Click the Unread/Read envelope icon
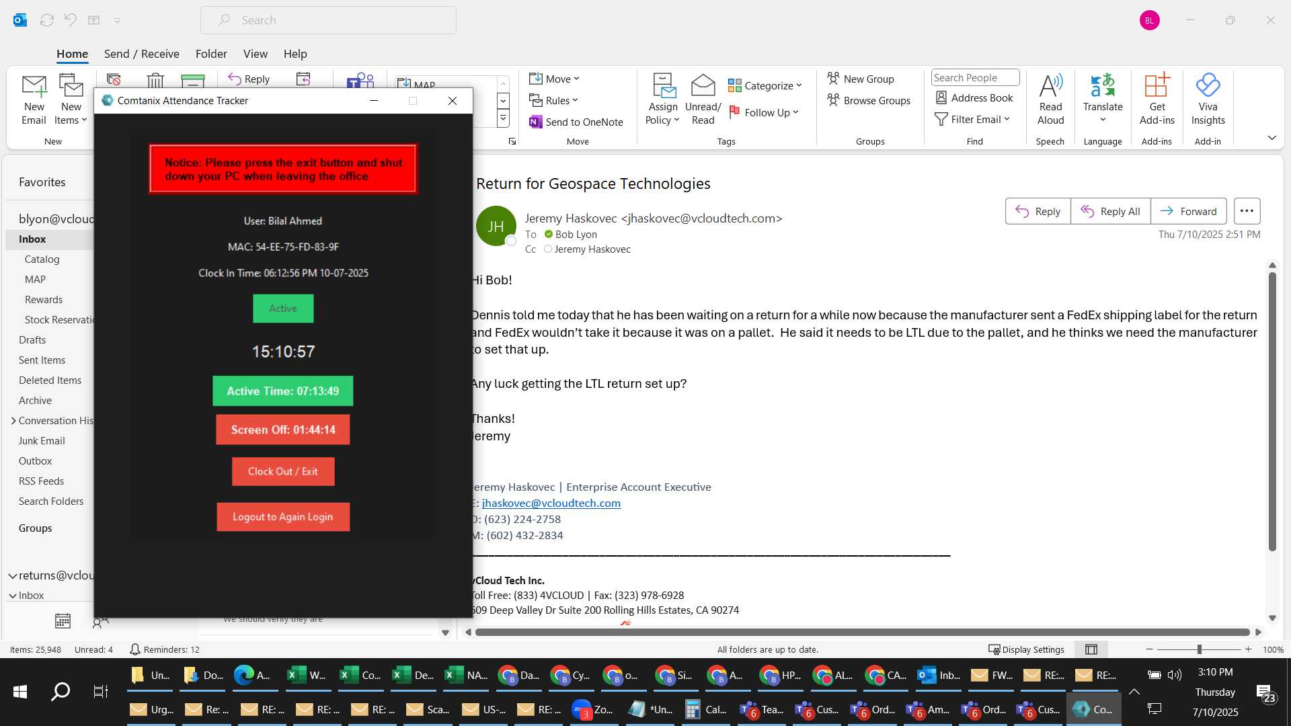Image resolution: width=1291 pixels, height=726 pixels. click(x=703, y=99)
